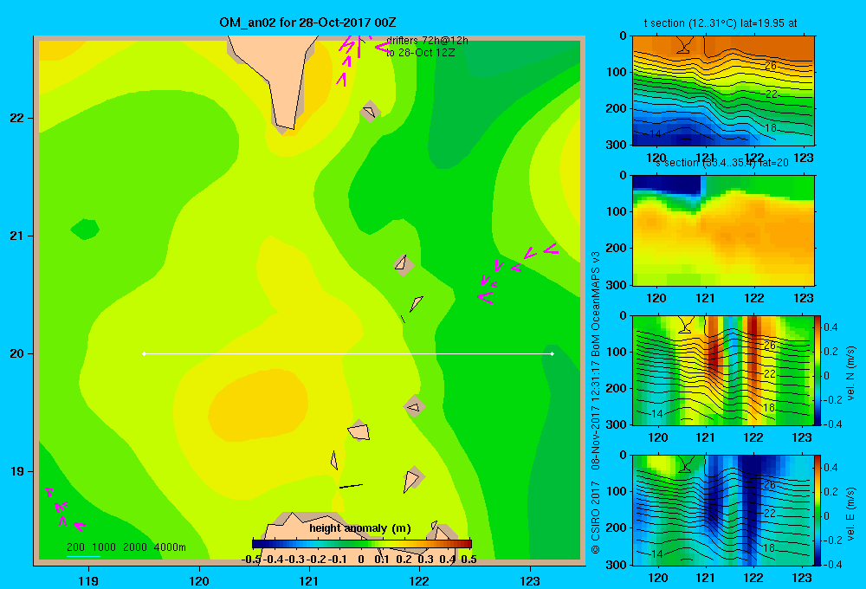Click the 0.5 tick on height anomaly scale
Image resolution: width=866 pixels, height=589 pixels.
(469, 560)
